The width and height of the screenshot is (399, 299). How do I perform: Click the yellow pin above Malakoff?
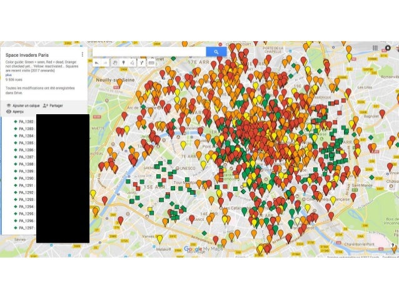[159, 239]
